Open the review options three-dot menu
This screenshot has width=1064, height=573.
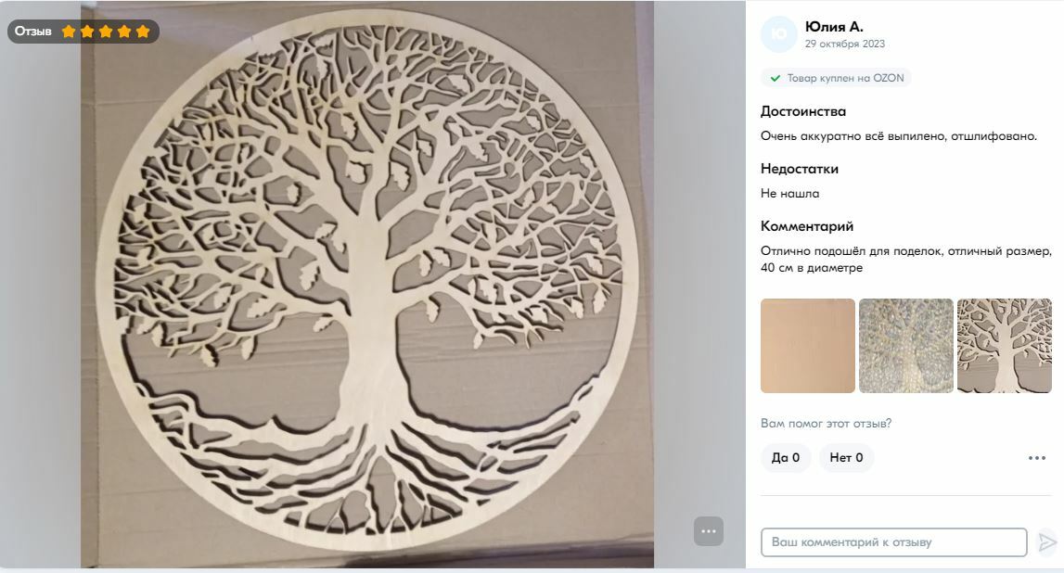tap(1037, 458)
